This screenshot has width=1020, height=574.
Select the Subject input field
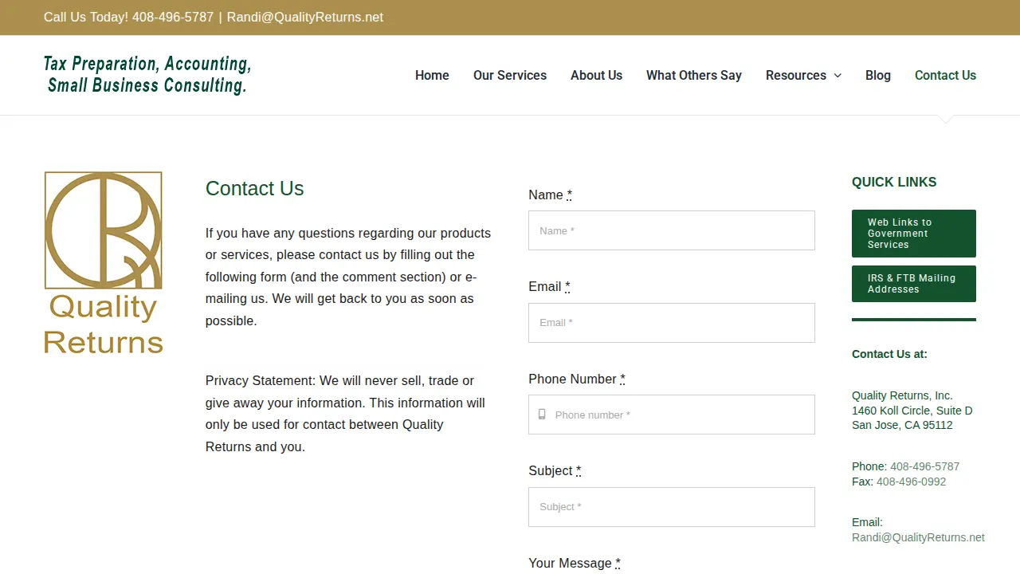tap(672, 507)
